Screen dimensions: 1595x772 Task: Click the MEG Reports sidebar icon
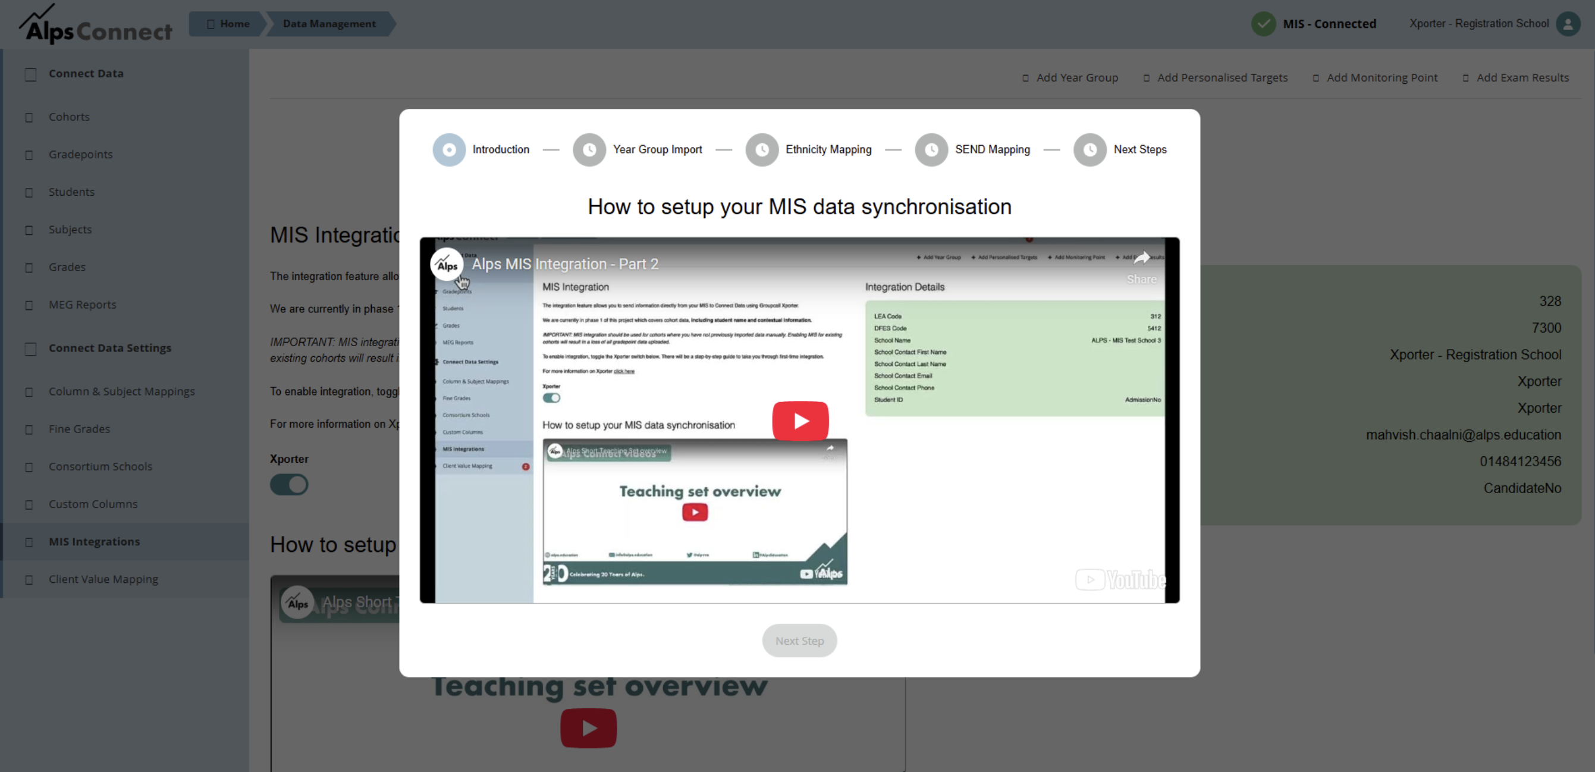(x=29, y=305)
